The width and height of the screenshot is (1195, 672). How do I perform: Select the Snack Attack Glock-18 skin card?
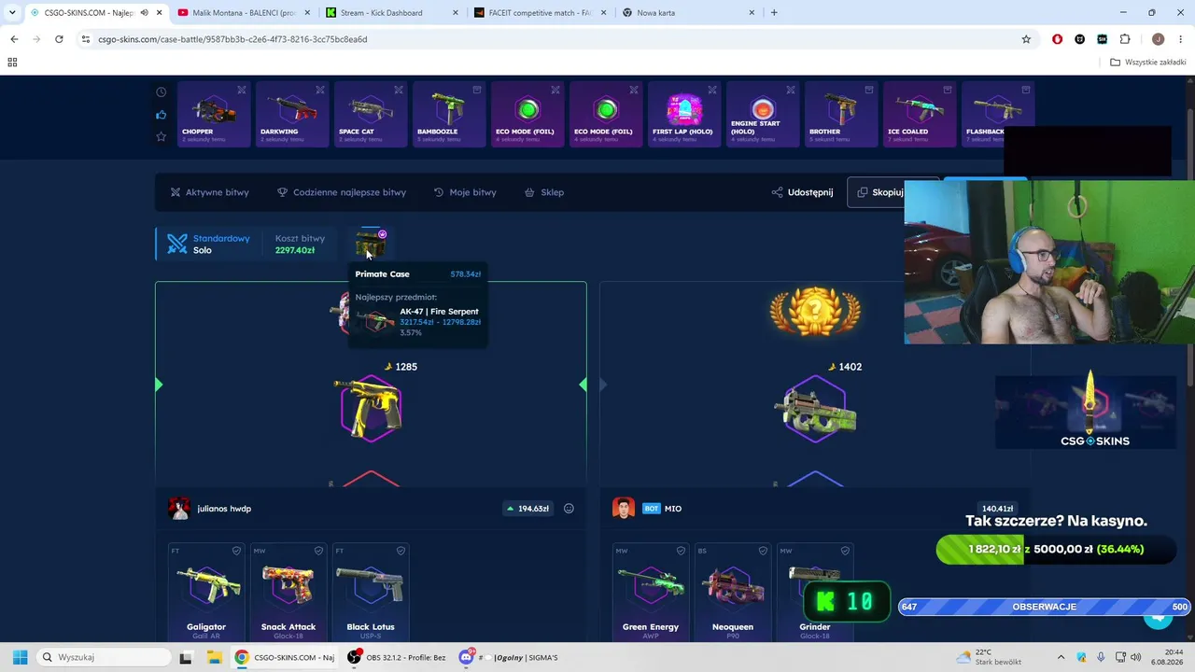coord(288,591)
